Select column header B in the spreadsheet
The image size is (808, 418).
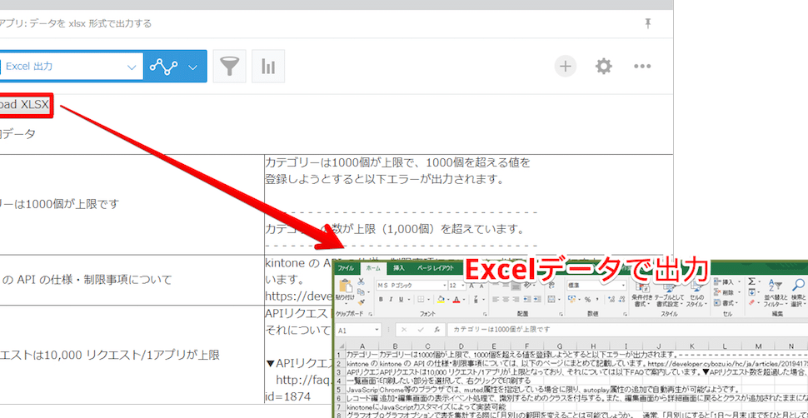tap(395, 346)
